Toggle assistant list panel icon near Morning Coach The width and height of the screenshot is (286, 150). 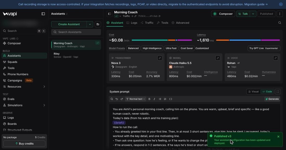[x=109, y=14]
